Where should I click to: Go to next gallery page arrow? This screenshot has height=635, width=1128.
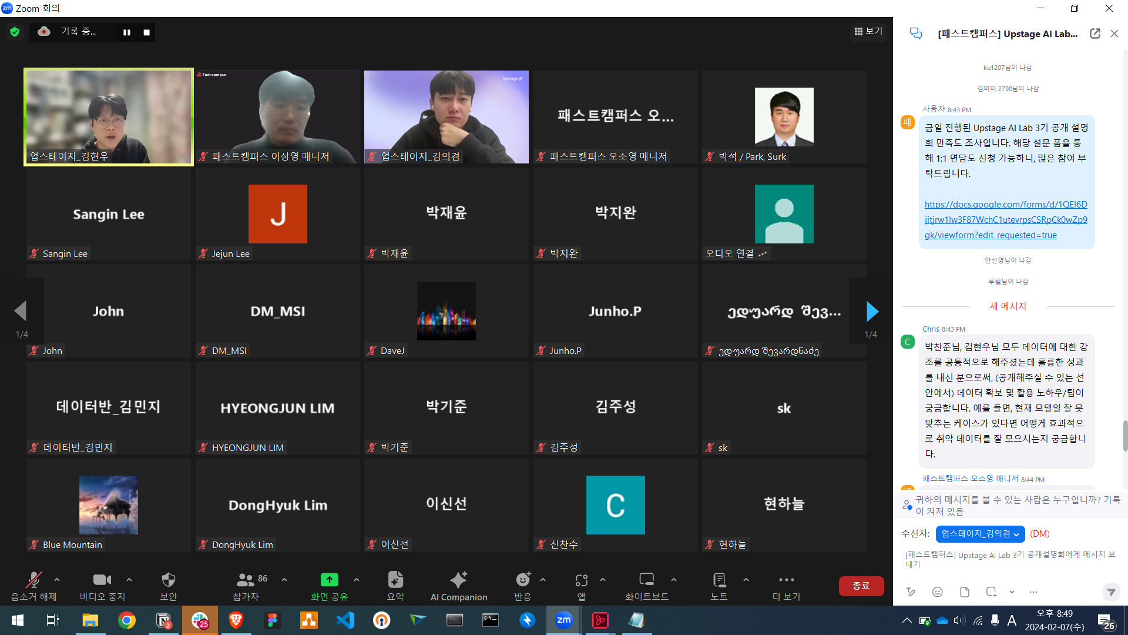pos(872,312)
